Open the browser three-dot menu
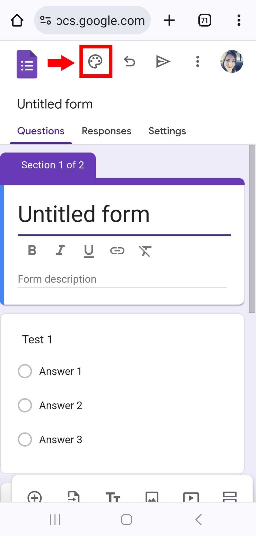This screenshot has width=256, height=536. pos(239,20)
